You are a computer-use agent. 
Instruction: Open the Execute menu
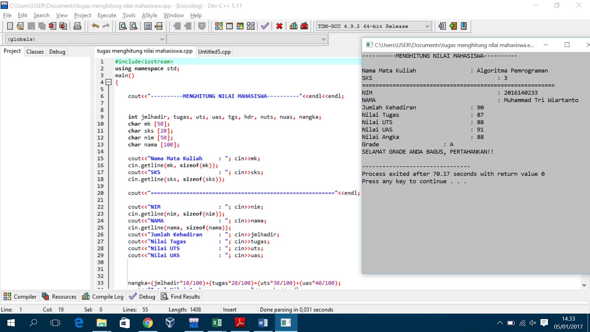tap(107, 15)
